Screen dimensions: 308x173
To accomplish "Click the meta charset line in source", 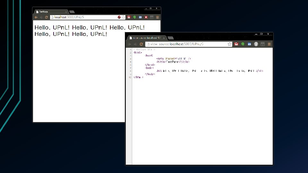I will click(174, 59).
